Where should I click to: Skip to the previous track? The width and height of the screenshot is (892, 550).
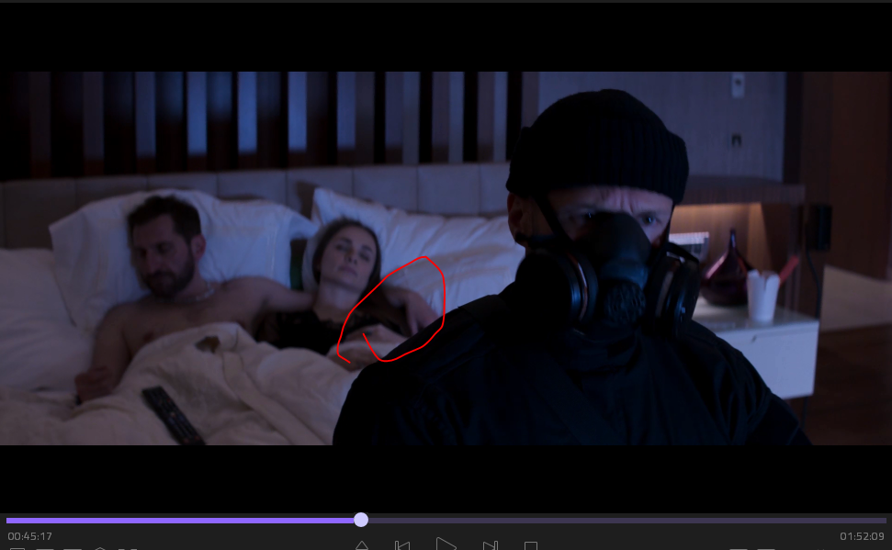(401, 545)
